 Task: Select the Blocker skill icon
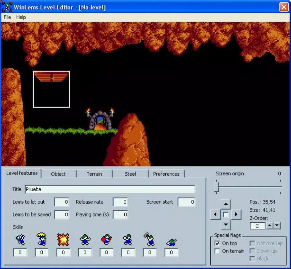pyautogui.click(x=85, y=239)
